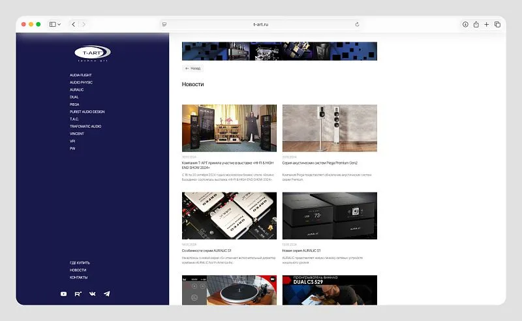
Task: Click the Новая серия AURALIC S1 article summary
Action: click(322, 260)
